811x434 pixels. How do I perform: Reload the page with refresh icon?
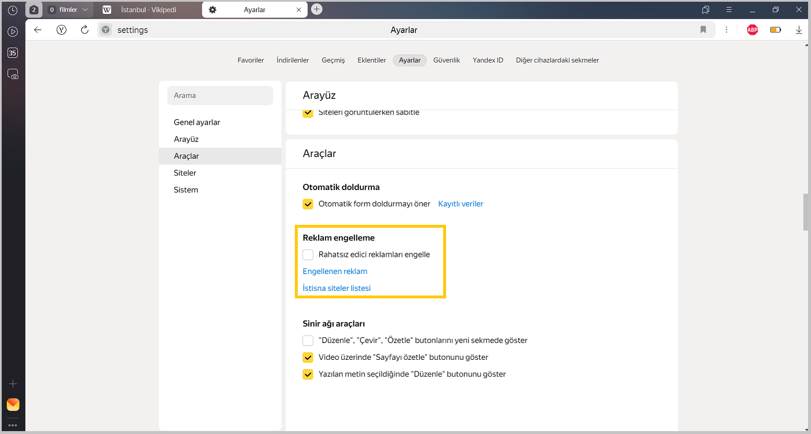(x=85, y=30)
